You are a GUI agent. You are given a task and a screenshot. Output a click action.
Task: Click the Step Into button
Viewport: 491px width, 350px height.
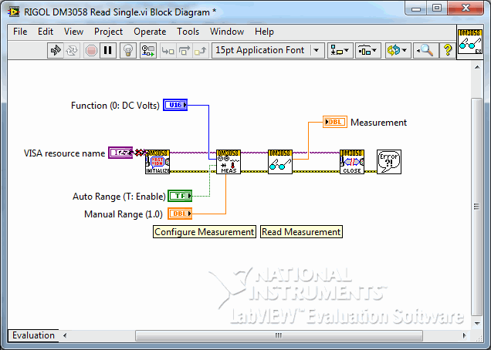pyautogui.click(x=168, y=50)
